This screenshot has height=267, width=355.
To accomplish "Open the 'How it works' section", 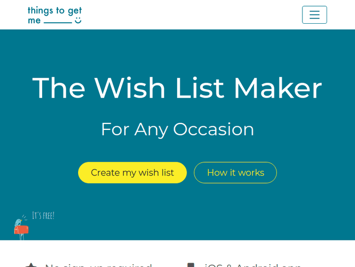I will (235, 173).
